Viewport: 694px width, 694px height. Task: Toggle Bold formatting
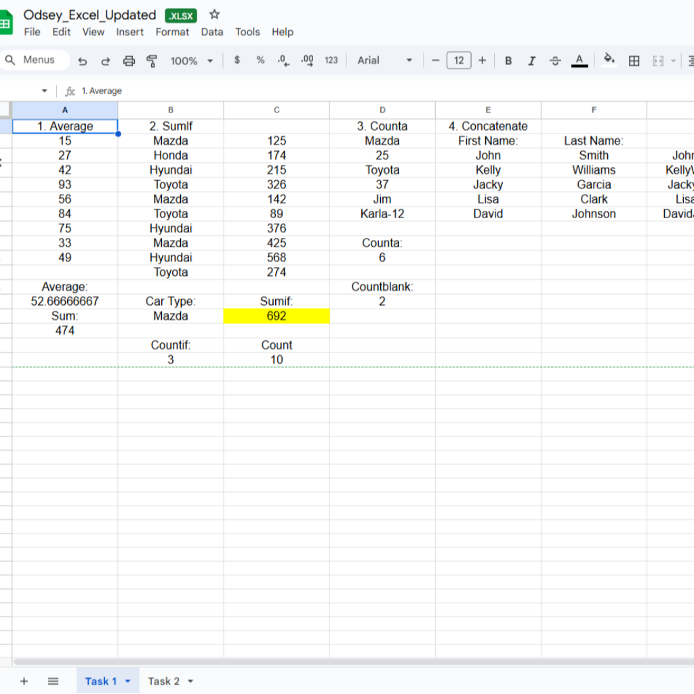coord(508,61)
